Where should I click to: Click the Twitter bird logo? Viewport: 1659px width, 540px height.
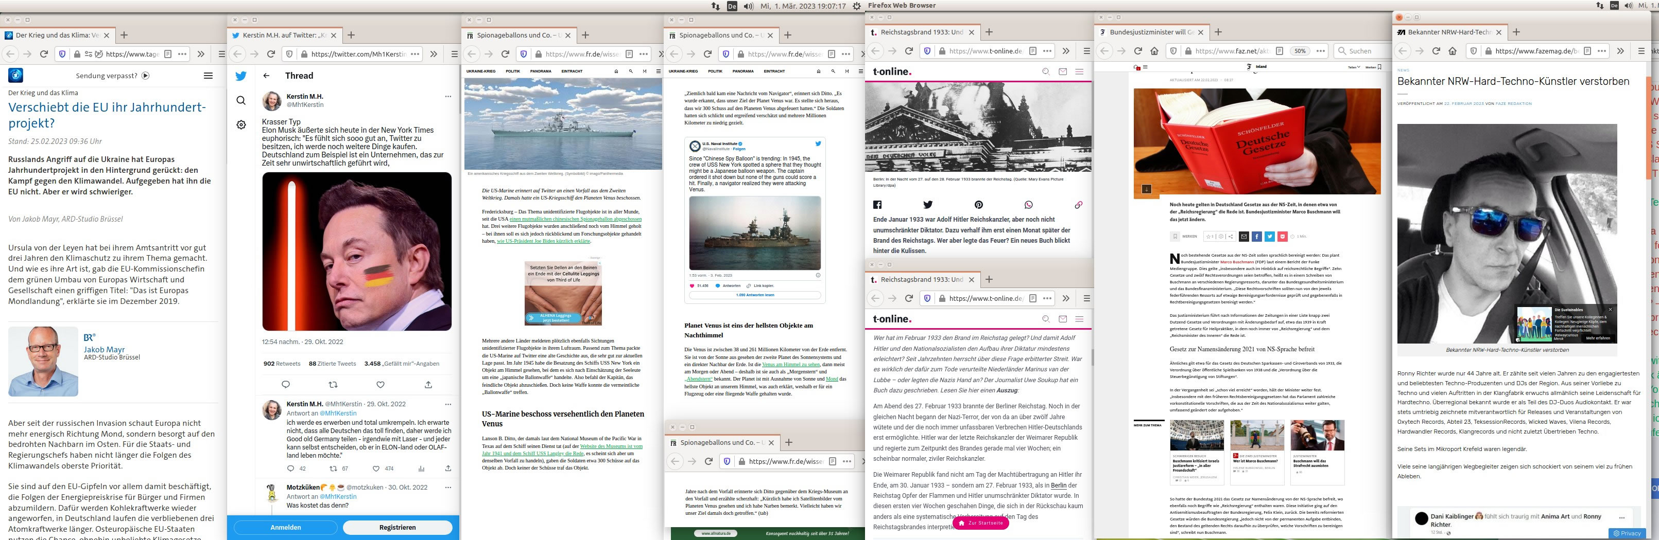(241, 76)
